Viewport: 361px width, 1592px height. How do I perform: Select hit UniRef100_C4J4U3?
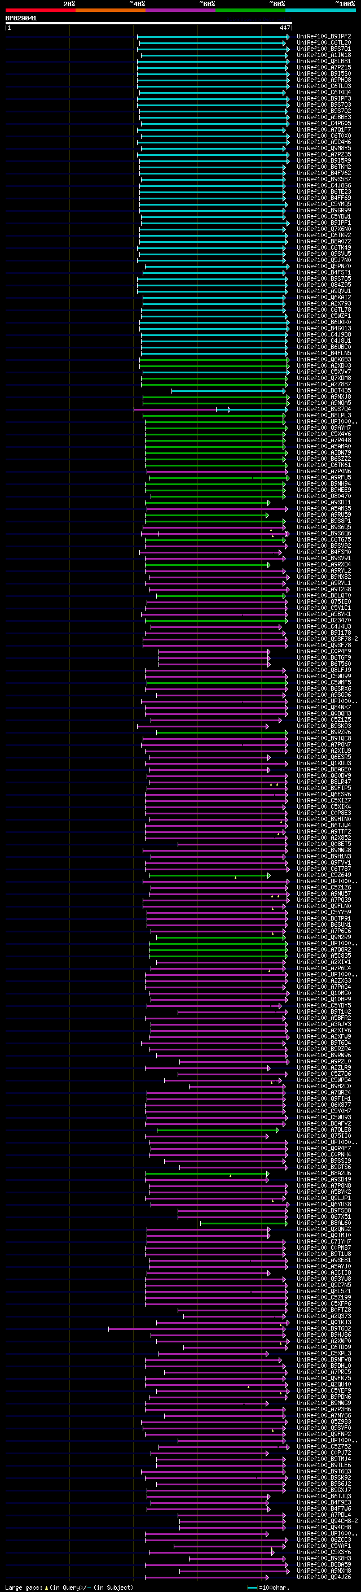click(323, 627)
